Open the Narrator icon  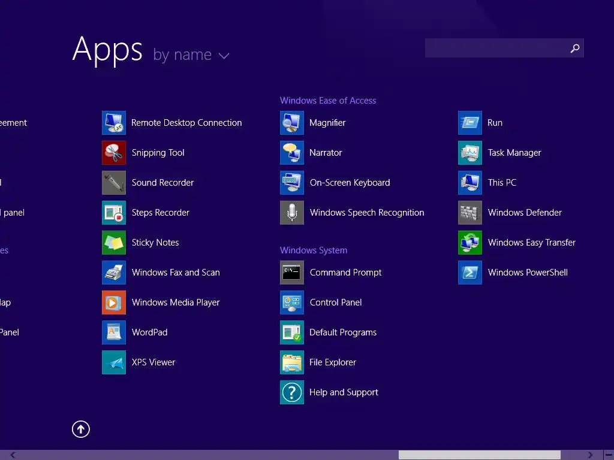[292, 153]
